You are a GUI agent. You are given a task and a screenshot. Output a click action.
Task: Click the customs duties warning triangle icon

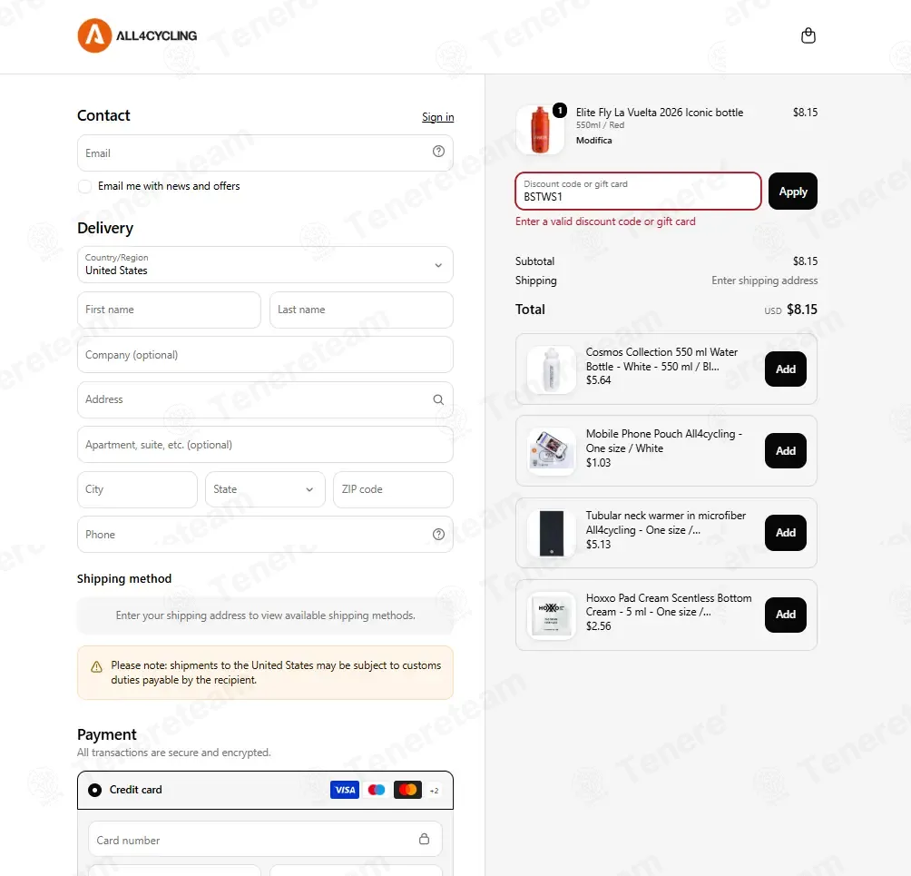pos(96,666)
